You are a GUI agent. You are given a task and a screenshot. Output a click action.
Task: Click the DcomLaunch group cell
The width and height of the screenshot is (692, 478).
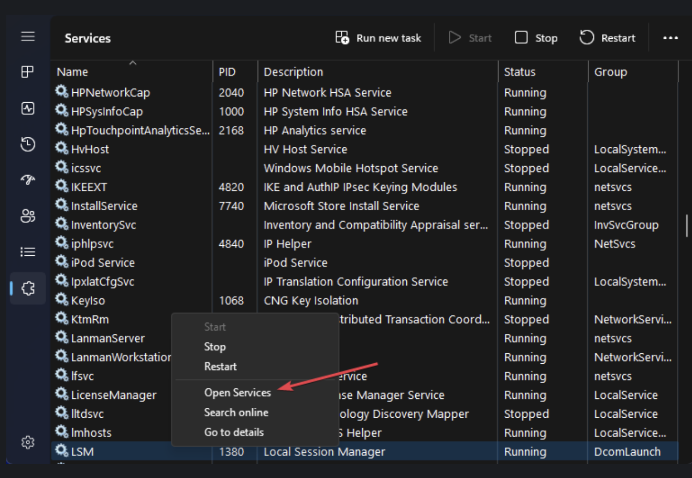click(x=628, y=452)
